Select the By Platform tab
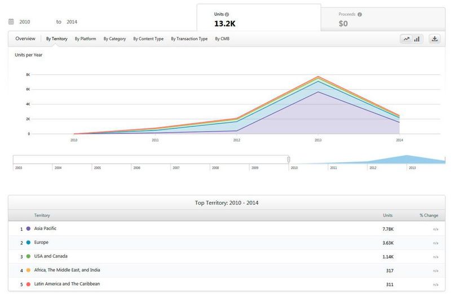 coord(85,39)
